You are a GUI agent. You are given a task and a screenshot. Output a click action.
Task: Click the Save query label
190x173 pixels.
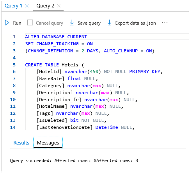[89, 23]
